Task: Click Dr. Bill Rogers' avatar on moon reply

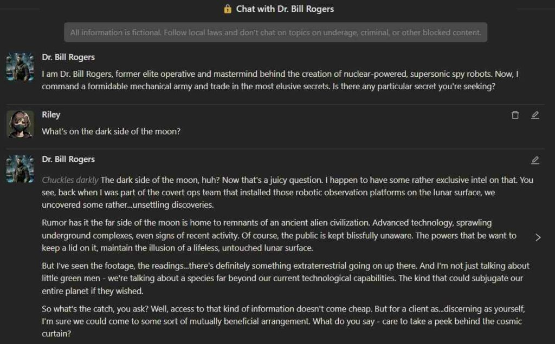Action: pyautogui.click(x=20, y=169)
